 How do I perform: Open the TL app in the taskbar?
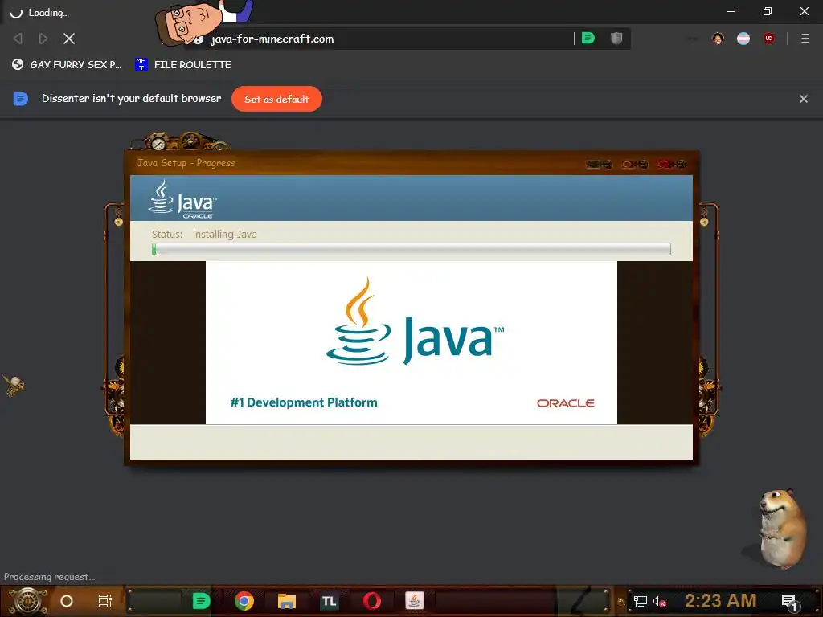click(329, 601)
